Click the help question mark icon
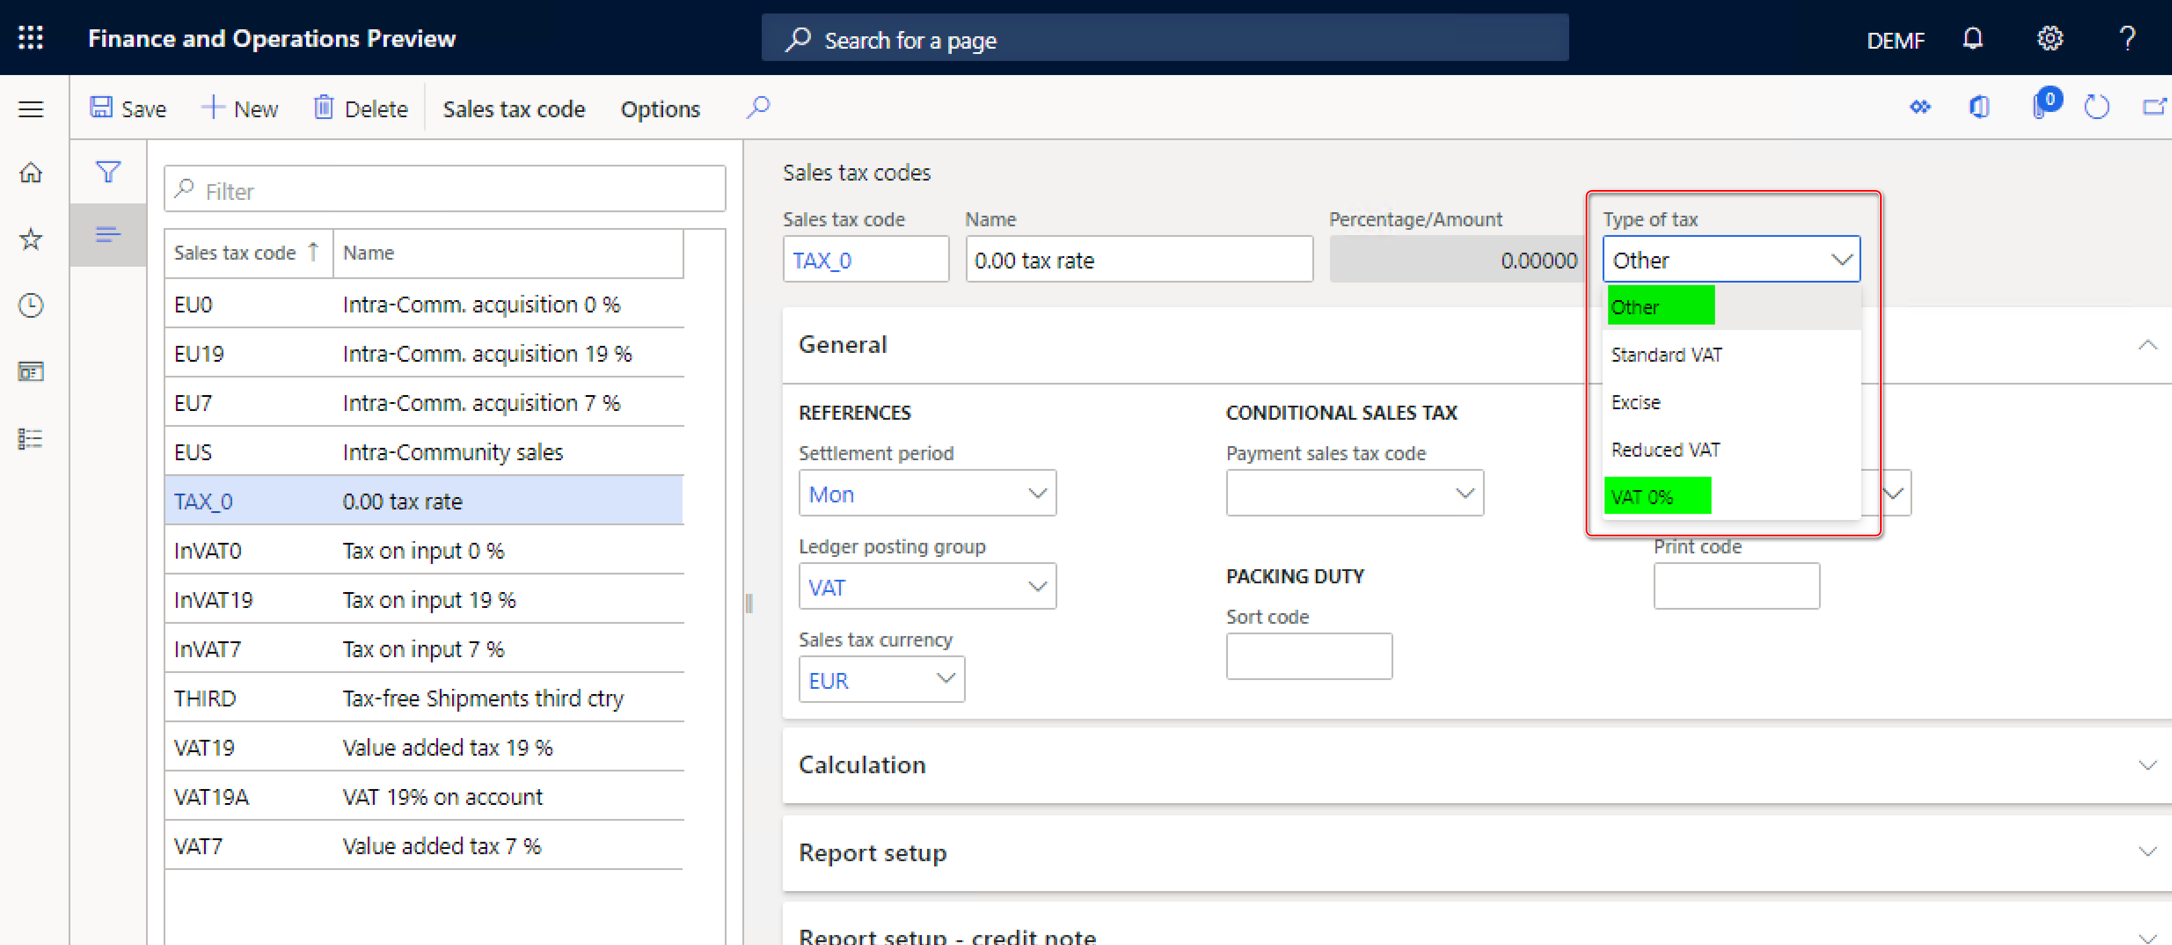Screen dimensions: 2172x945 2126,39
